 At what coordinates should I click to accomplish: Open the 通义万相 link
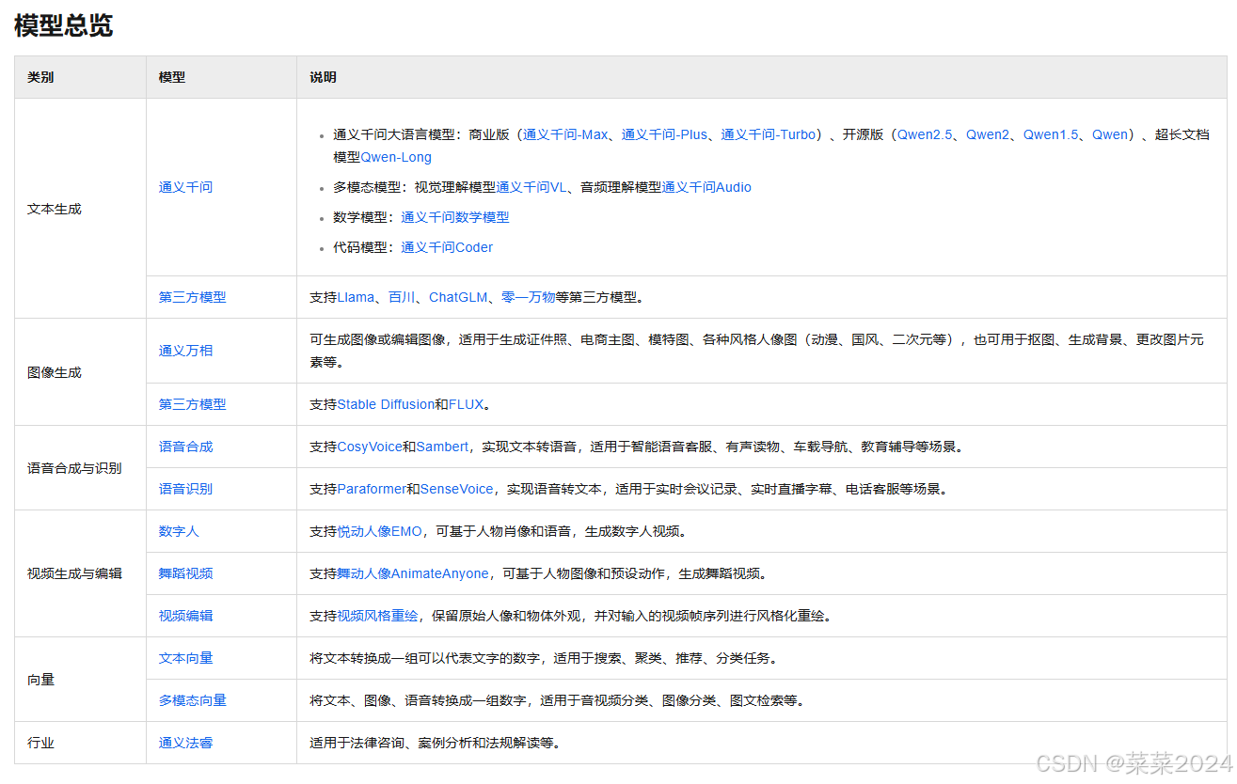coord(185,351)
